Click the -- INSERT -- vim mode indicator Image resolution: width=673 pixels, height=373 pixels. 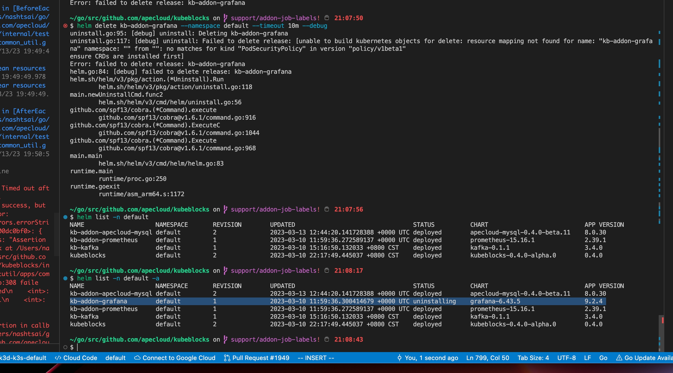316,358
